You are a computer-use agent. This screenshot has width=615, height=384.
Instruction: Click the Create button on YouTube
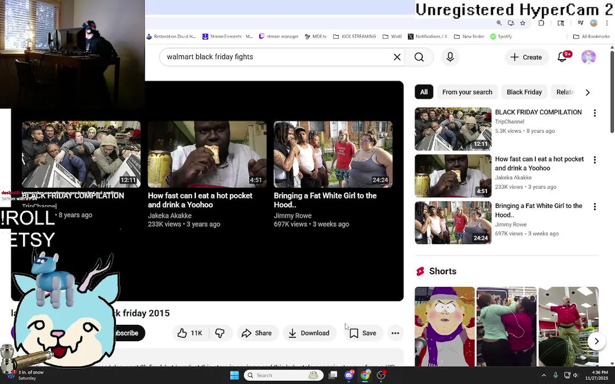526,57
